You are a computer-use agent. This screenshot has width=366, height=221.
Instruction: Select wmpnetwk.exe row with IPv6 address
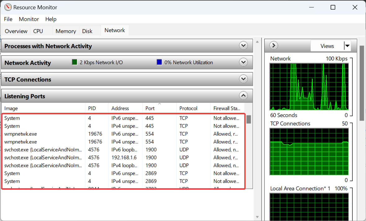tap(123, 134)
